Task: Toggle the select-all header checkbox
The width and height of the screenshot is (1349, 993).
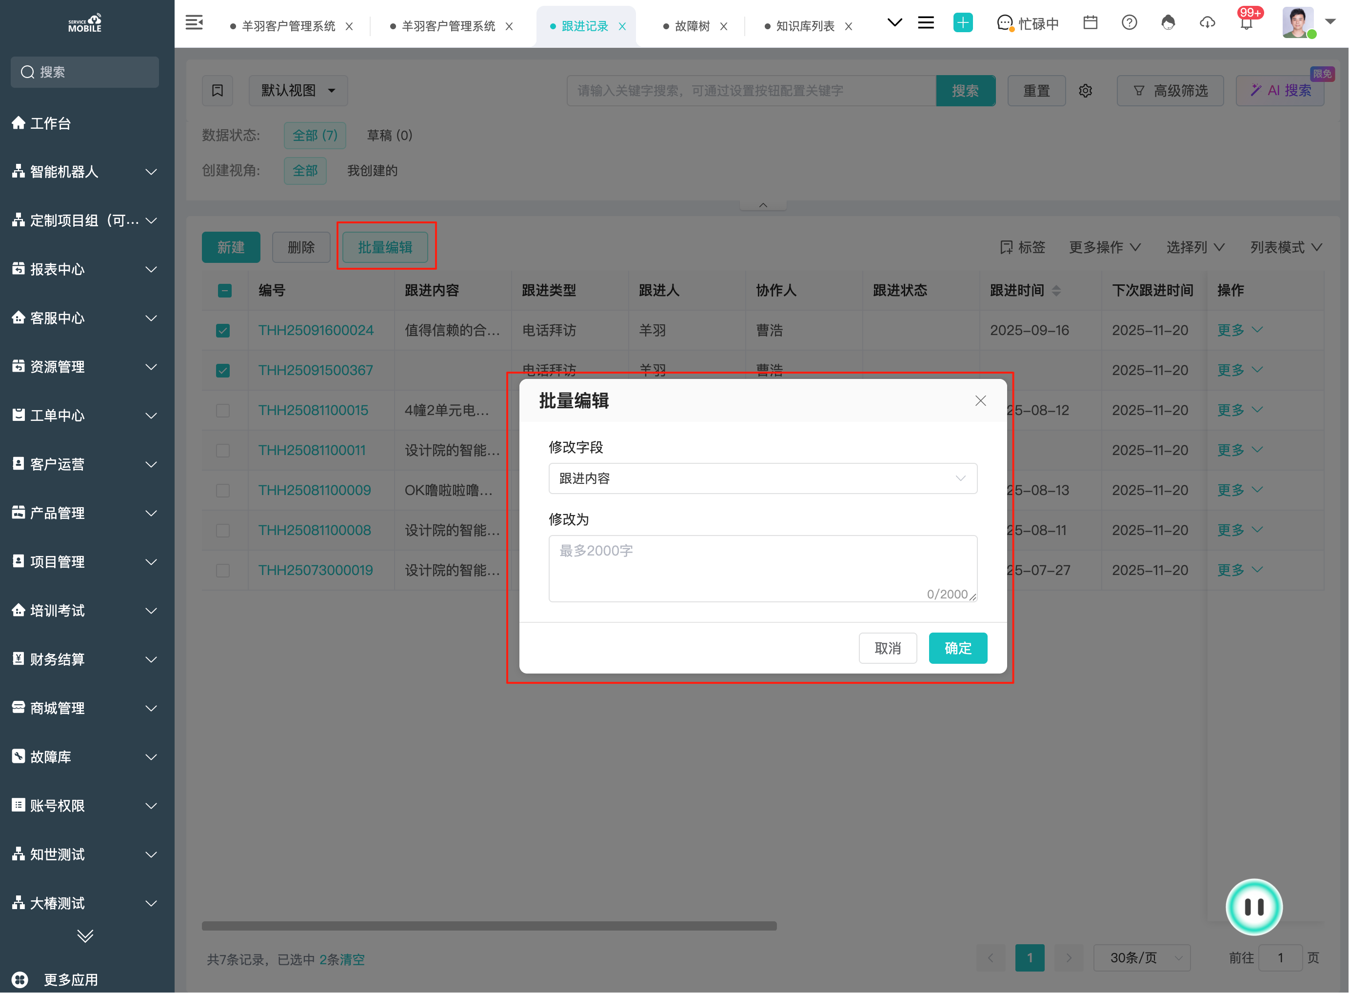Action: (x=224, y=291)
